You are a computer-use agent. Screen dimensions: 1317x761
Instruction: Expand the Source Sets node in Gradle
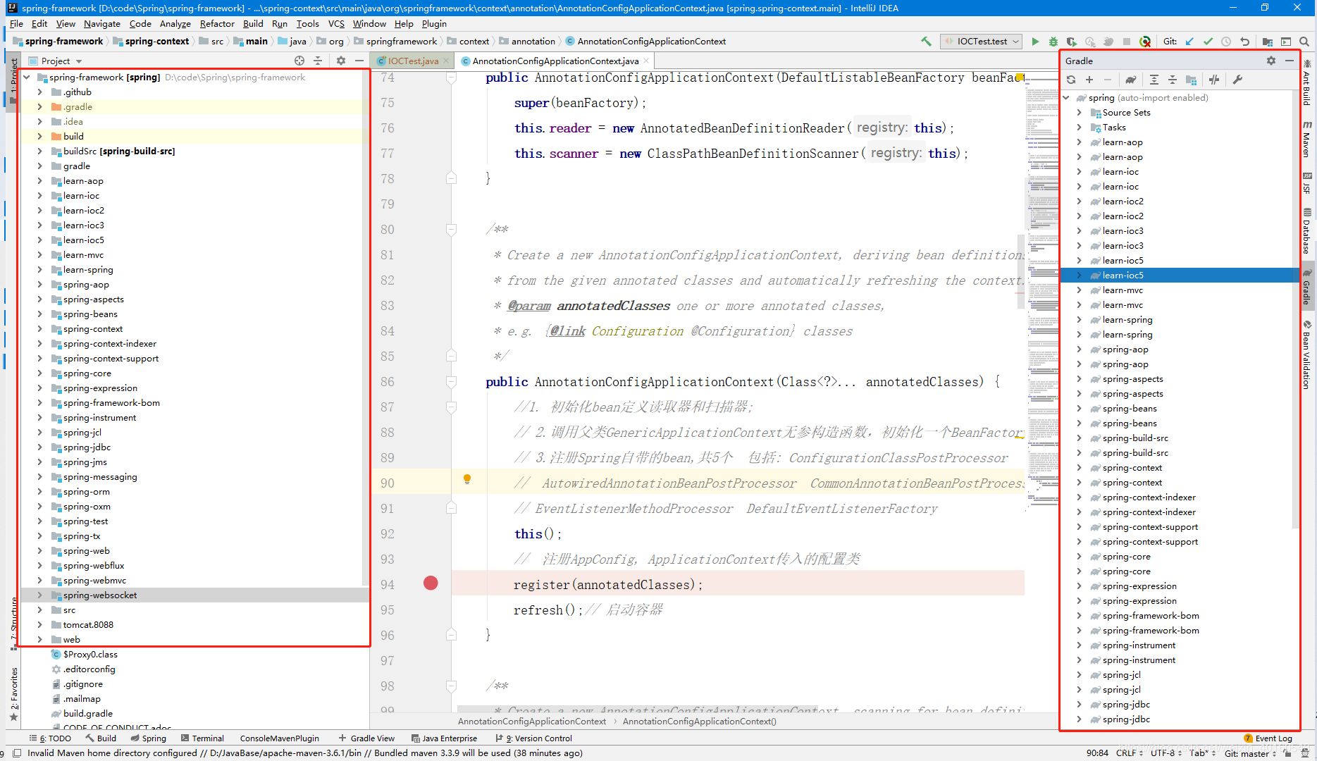click(1079, 113)
